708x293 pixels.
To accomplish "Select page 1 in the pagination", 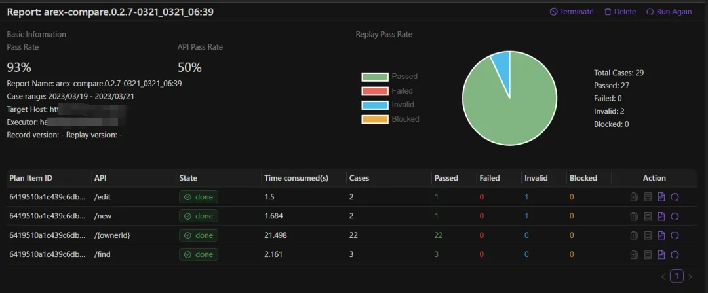I will [x=677, y=276].
